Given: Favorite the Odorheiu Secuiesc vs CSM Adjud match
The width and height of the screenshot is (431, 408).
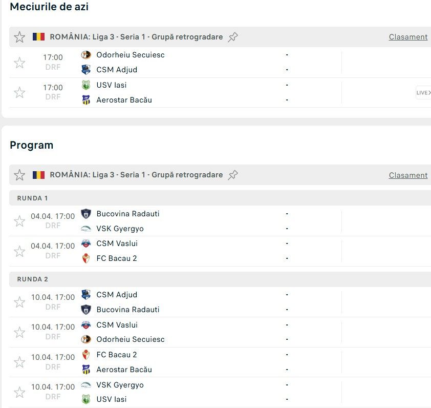Looking at the screenshot, I should coord(19,63).
